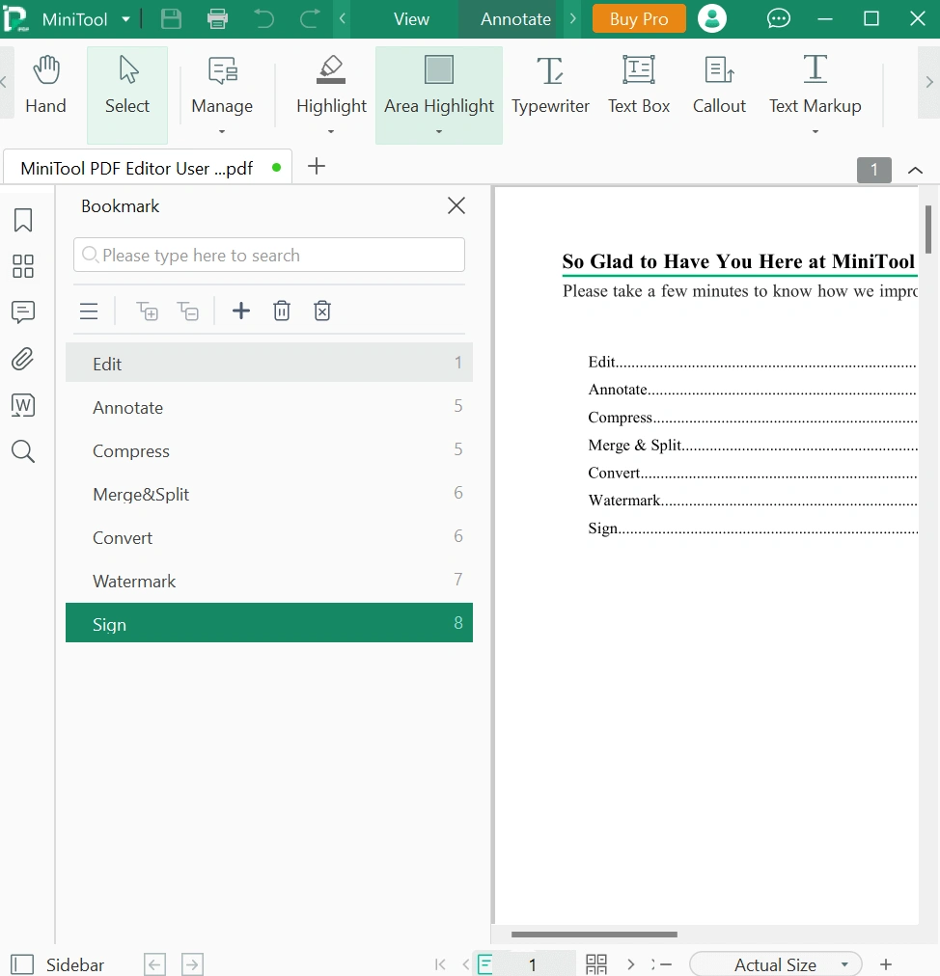Open the comments sidebar panel
Image resolution: width=940 pixels, height=976 pixels.
click(23, 312)
